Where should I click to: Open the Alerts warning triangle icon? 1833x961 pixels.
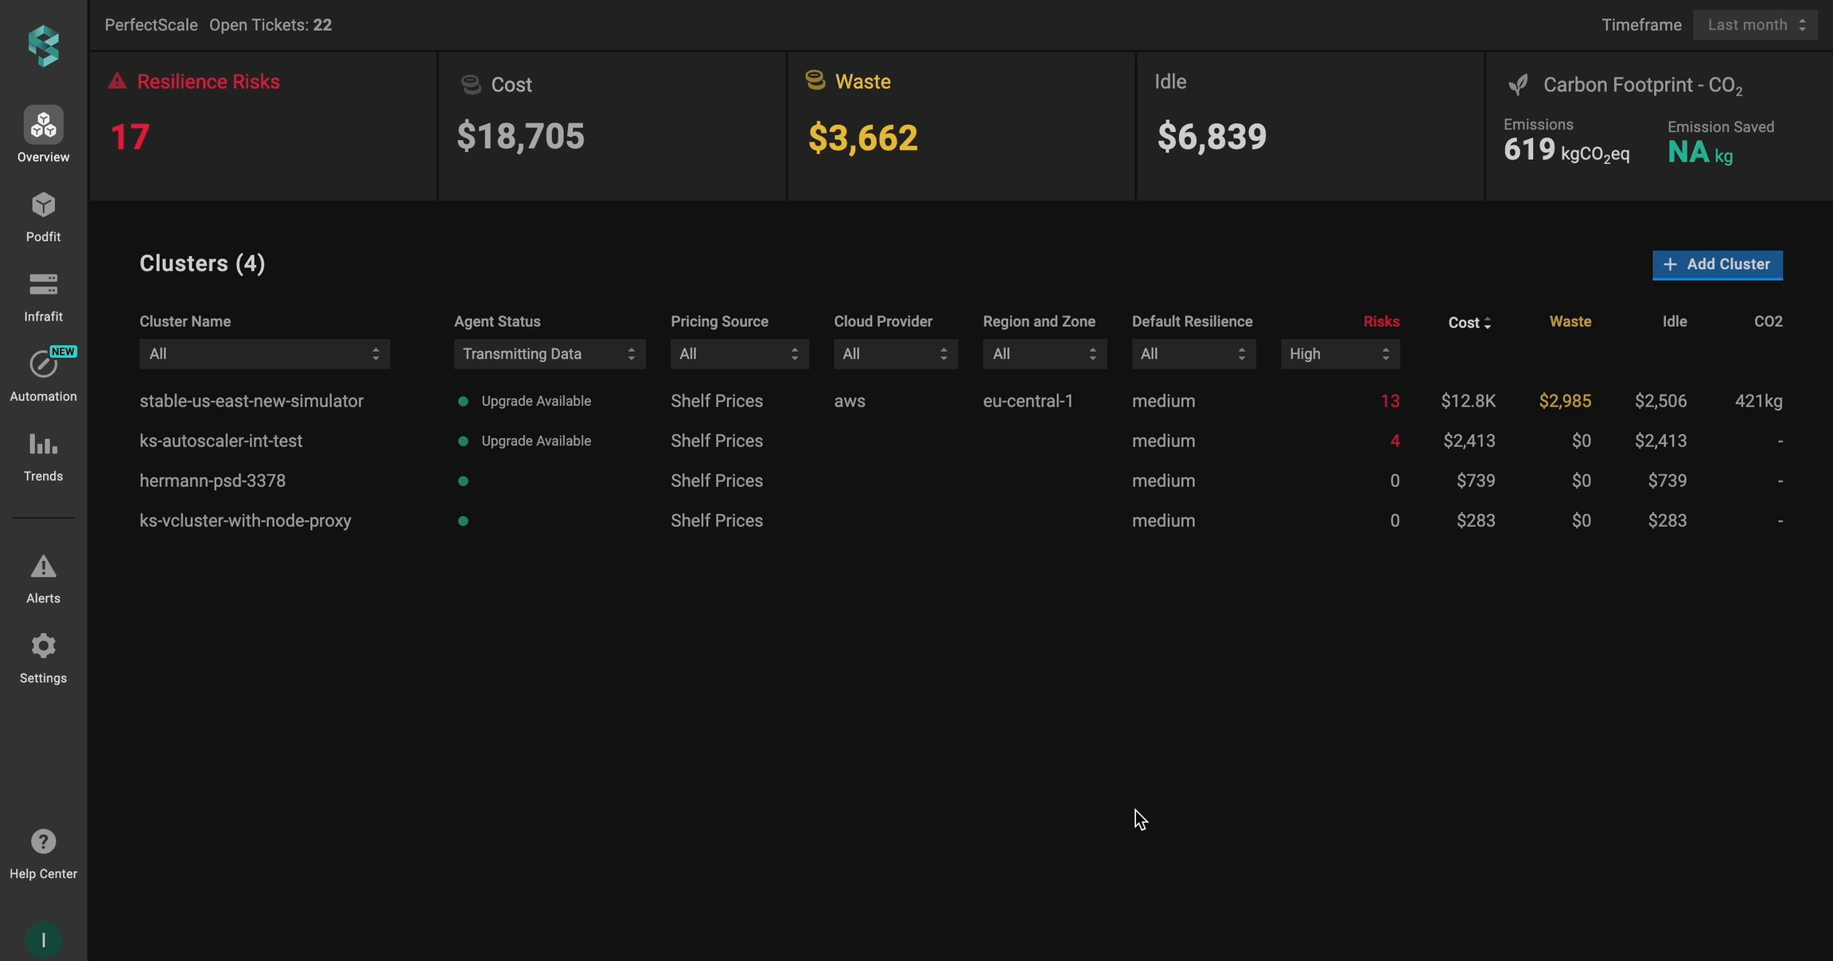(43, 567)
